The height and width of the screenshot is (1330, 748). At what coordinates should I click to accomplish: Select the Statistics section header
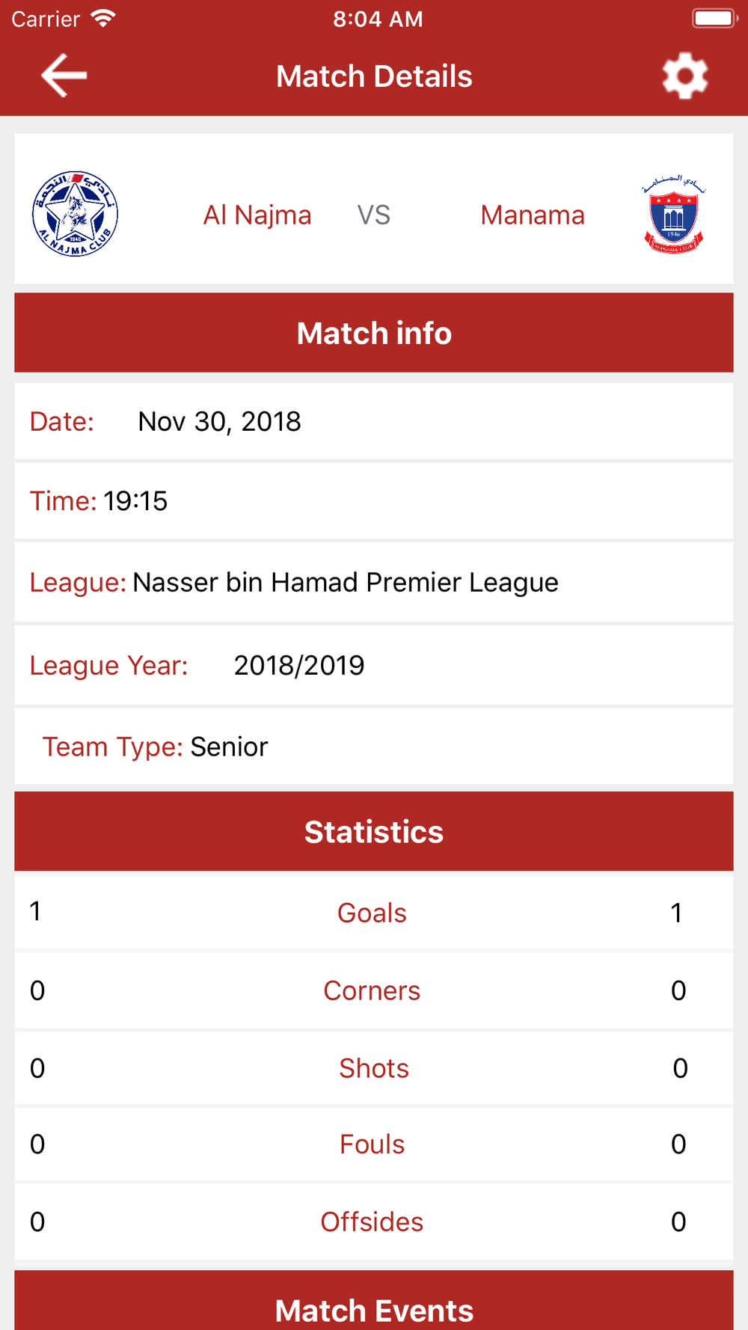374,832
